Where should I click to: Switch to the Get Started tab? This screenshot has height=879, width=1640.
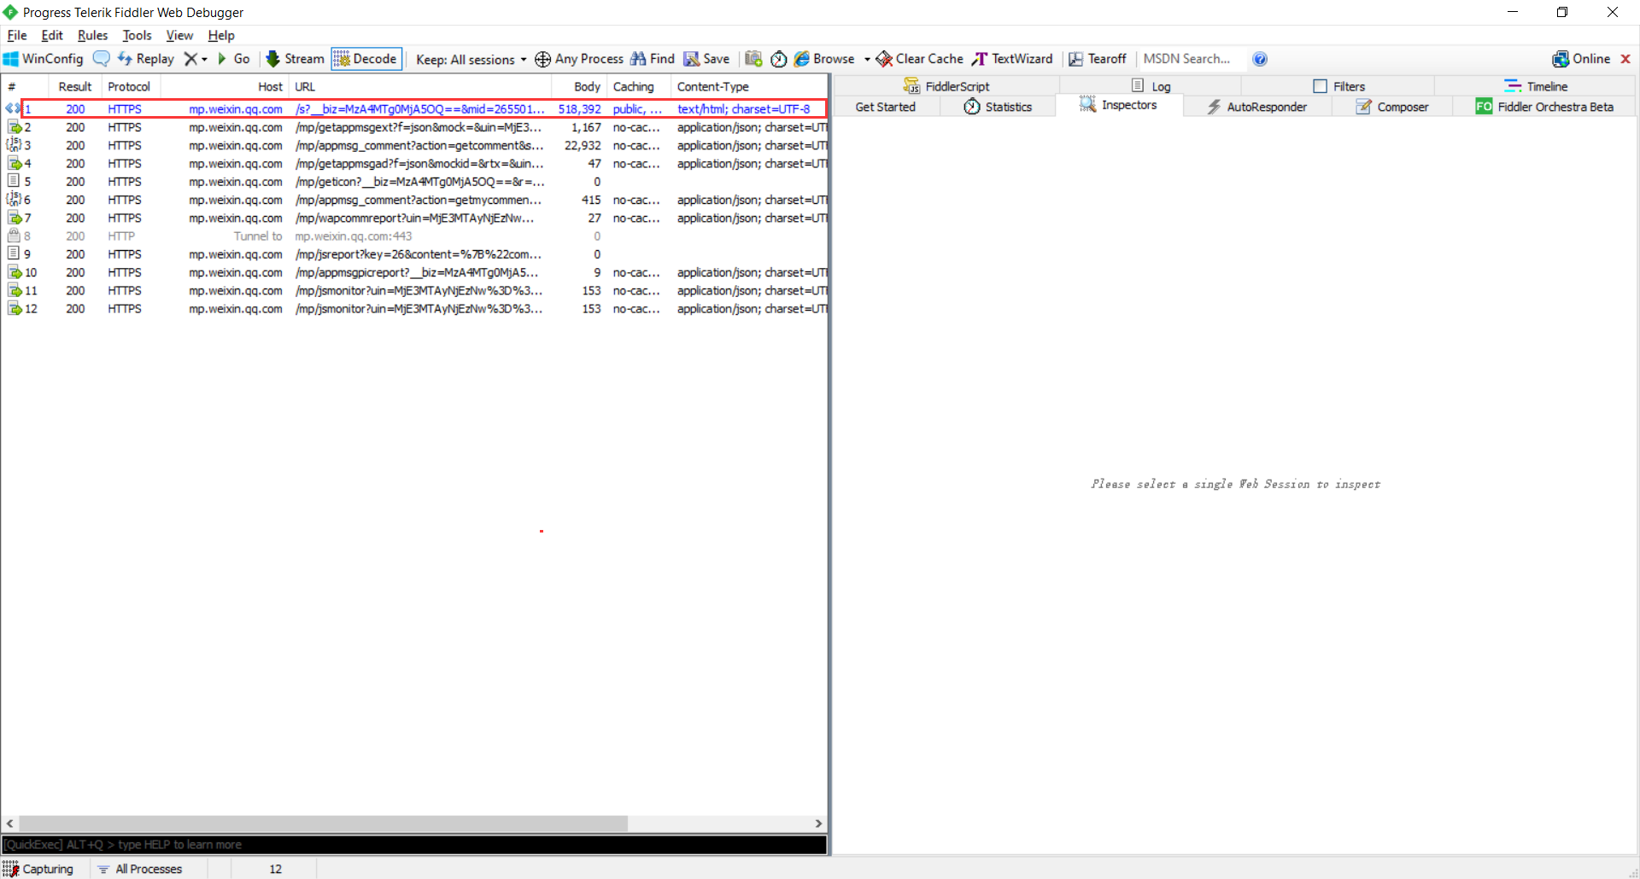(886, 107)
